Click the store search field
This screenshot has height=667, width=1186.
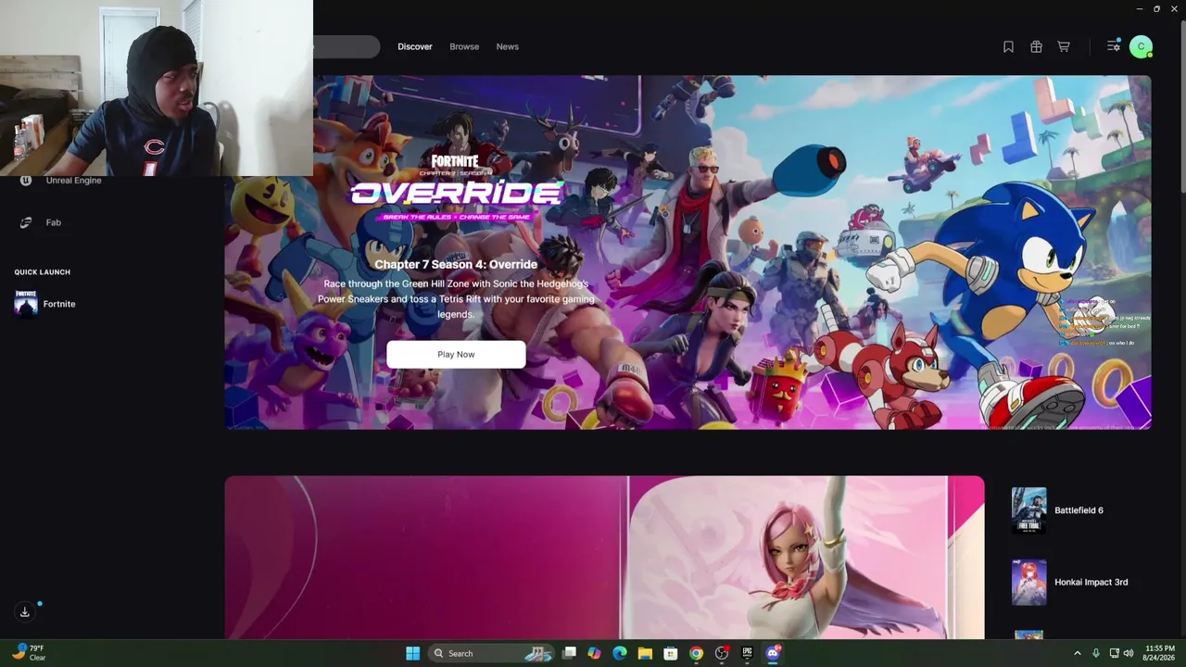point(347,46)
